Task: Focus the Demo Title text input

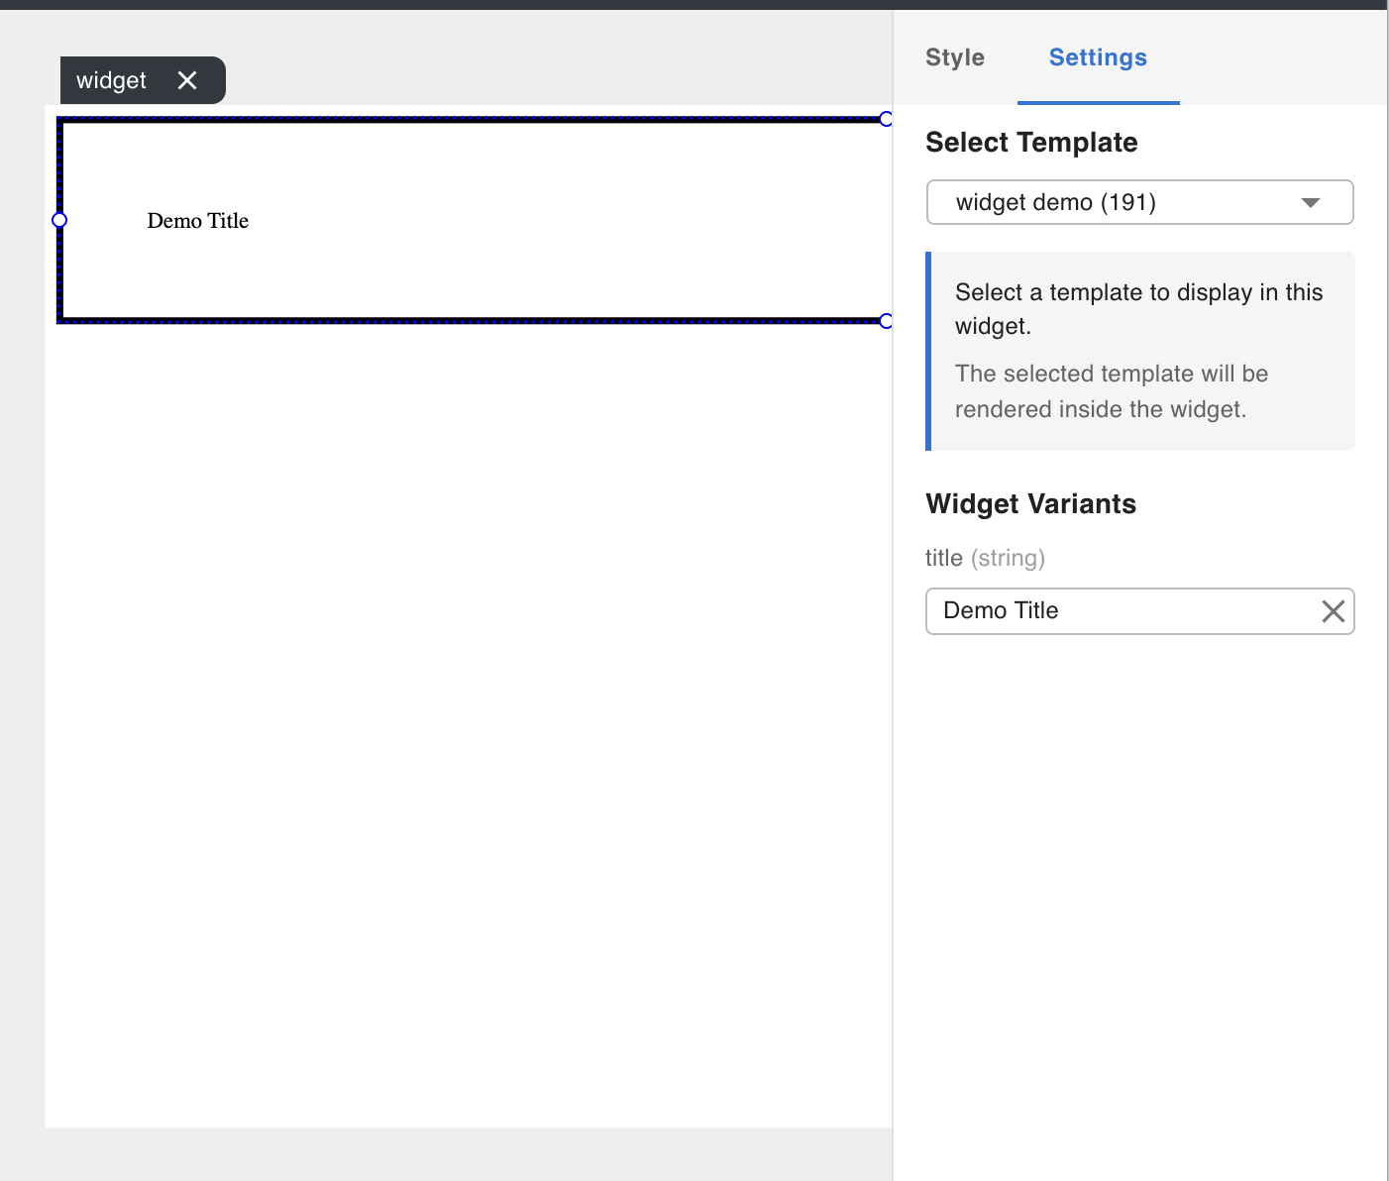Action: (1120, 611)
